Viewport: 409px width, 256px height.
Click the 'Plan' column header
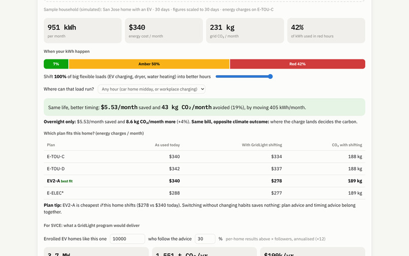[x=51, y=145]
